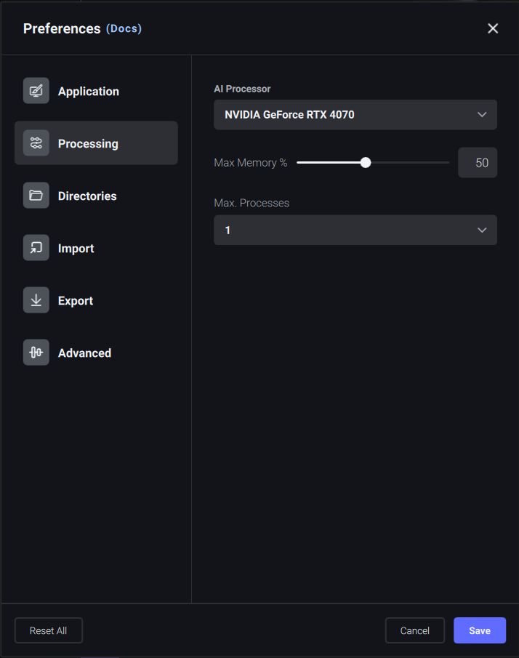
Task: Open the AI Processor dropdown
Action: click(x=355, y=114)
